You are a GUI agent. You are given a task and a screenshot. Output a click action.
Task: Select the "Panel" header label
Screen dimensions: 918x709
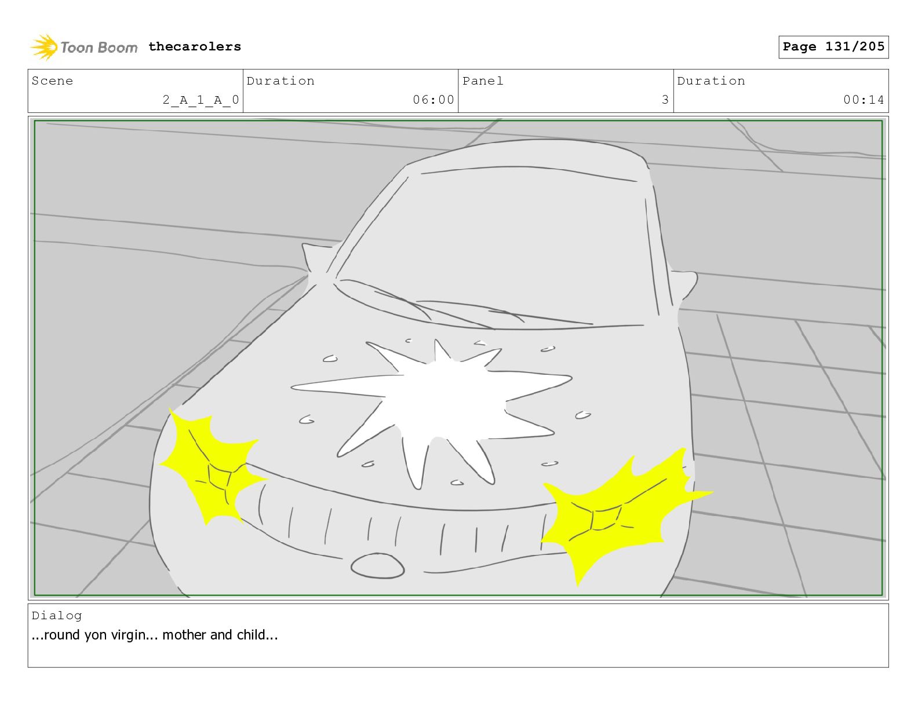click(483, 81)
